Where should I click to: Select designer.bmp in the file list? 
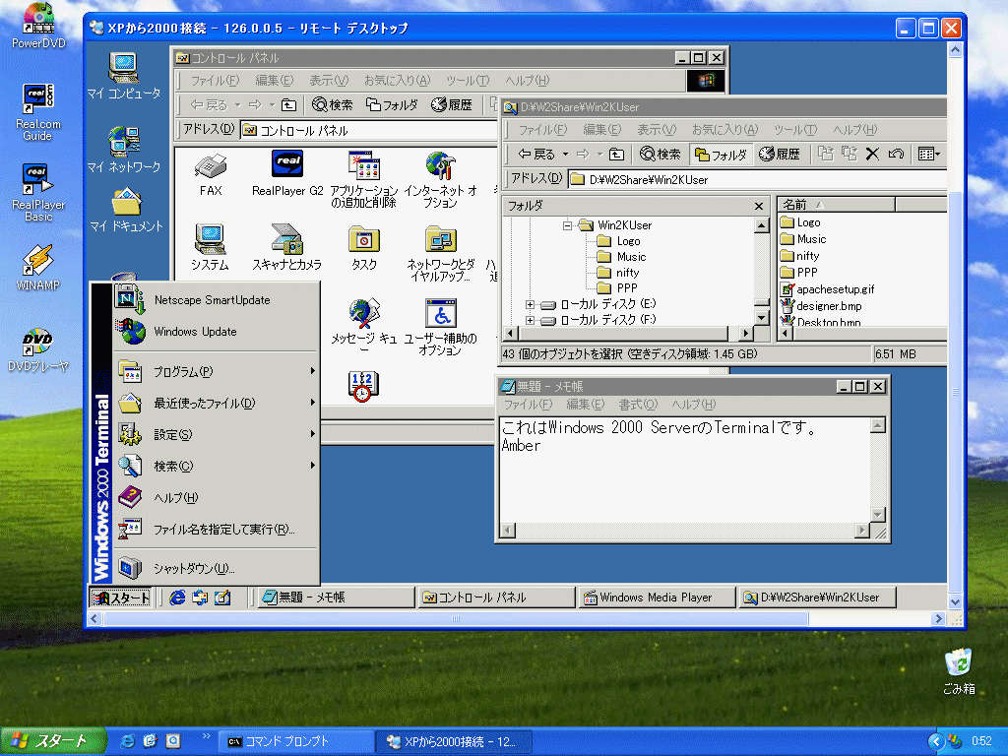(821, 307)
